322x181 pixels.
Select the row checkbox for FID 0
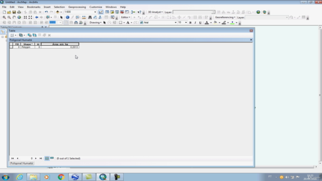tap(11, 47)
